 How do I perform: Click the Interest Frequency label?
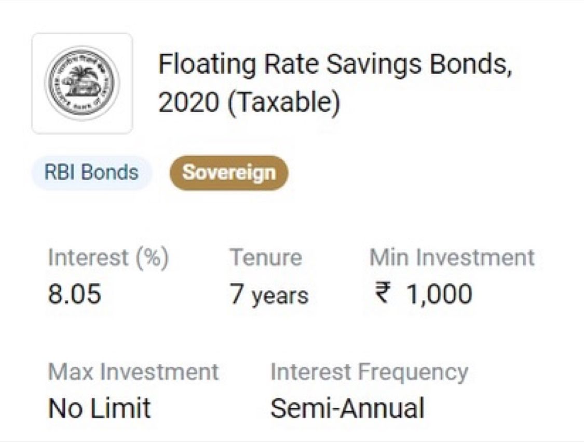(x=369, y=372)
